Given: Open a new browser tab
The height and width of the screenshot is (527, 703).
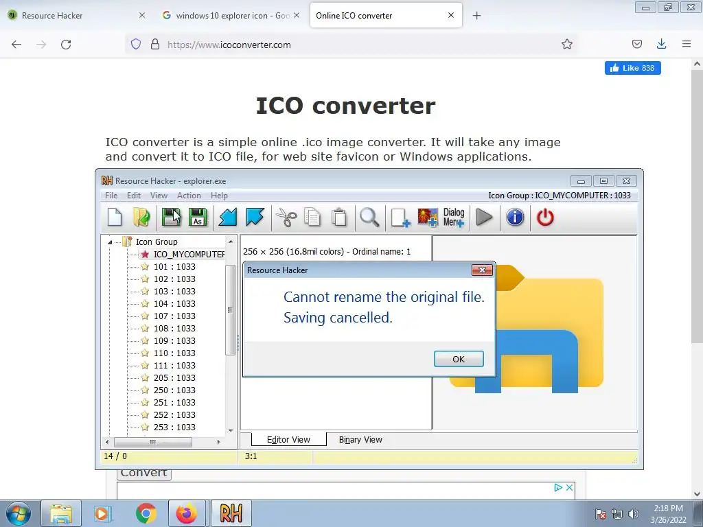Looking at the screenshot, I should 476,16.
